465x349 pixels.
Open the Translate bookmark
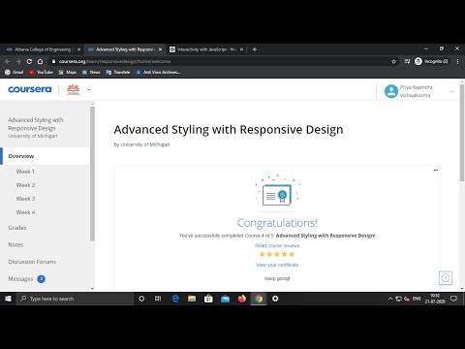pos(118,73)
